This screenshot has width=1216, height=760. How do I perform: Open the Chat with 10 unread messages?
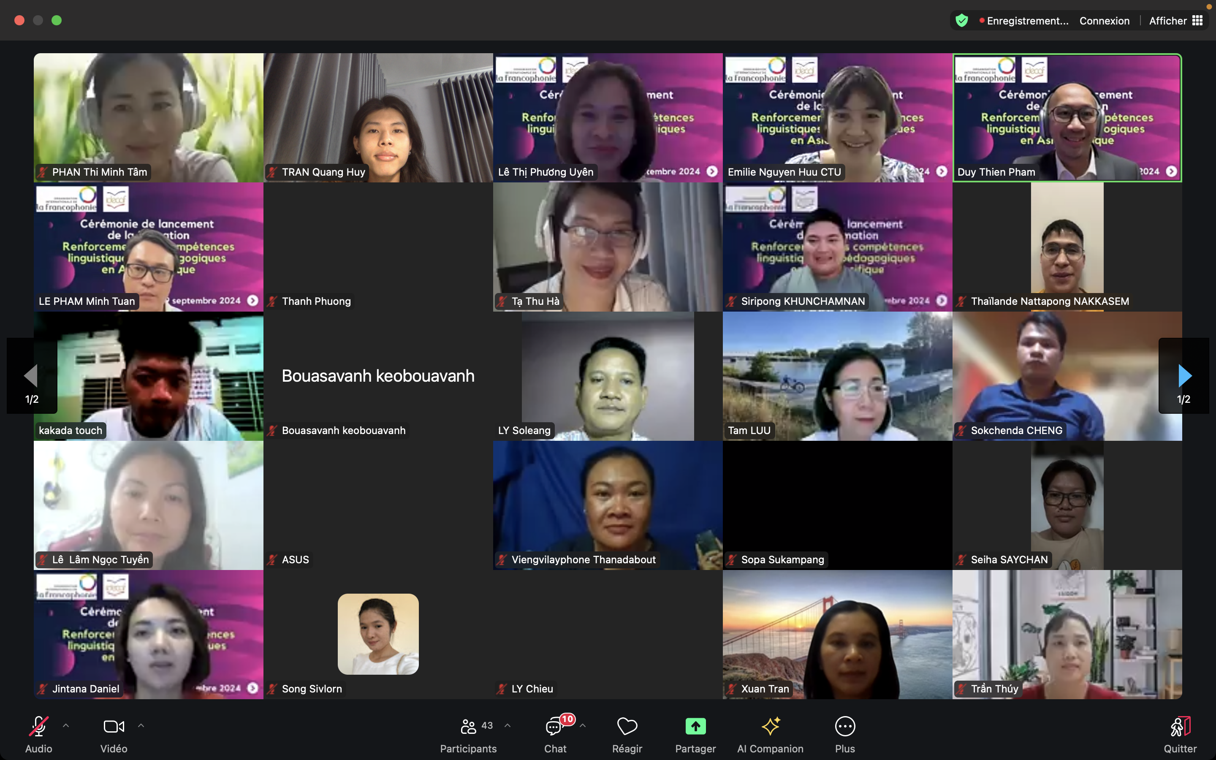pos(555,727)
